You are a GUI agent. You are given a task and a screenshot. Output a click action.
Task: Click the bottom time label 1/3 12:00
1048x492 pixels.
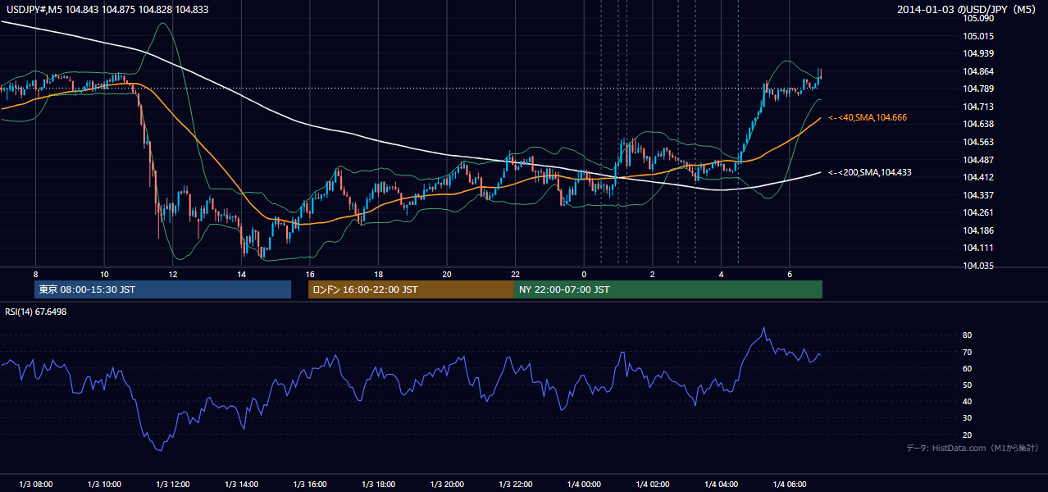tap(172, 485)
